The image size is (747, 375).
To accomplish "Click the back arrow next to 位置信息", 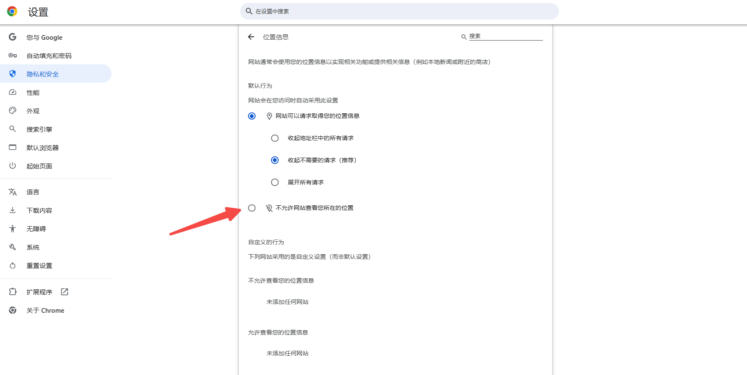I will click(x=251, y=37).
